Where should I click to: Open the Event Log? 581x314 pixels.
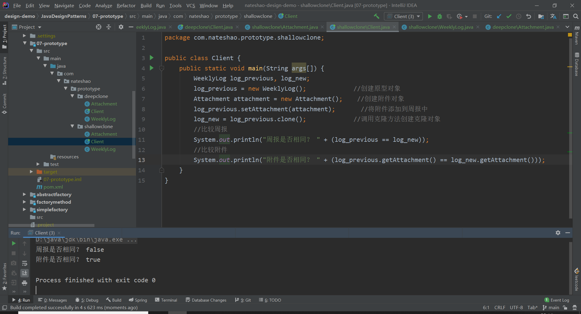tap(557, 300)
